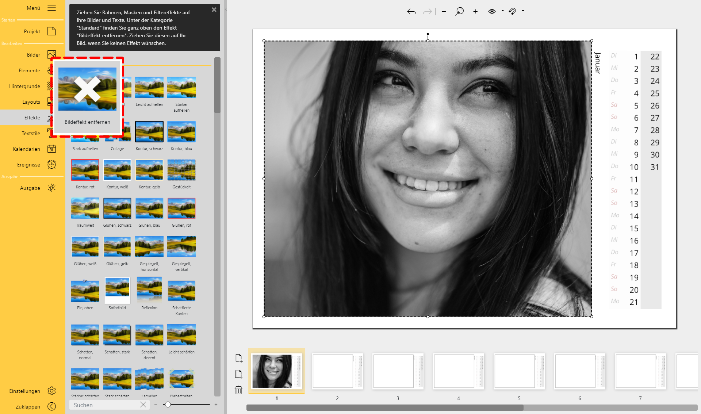Expand the magnet snapping dropdown arrow
701x414 pixels.
523,11
